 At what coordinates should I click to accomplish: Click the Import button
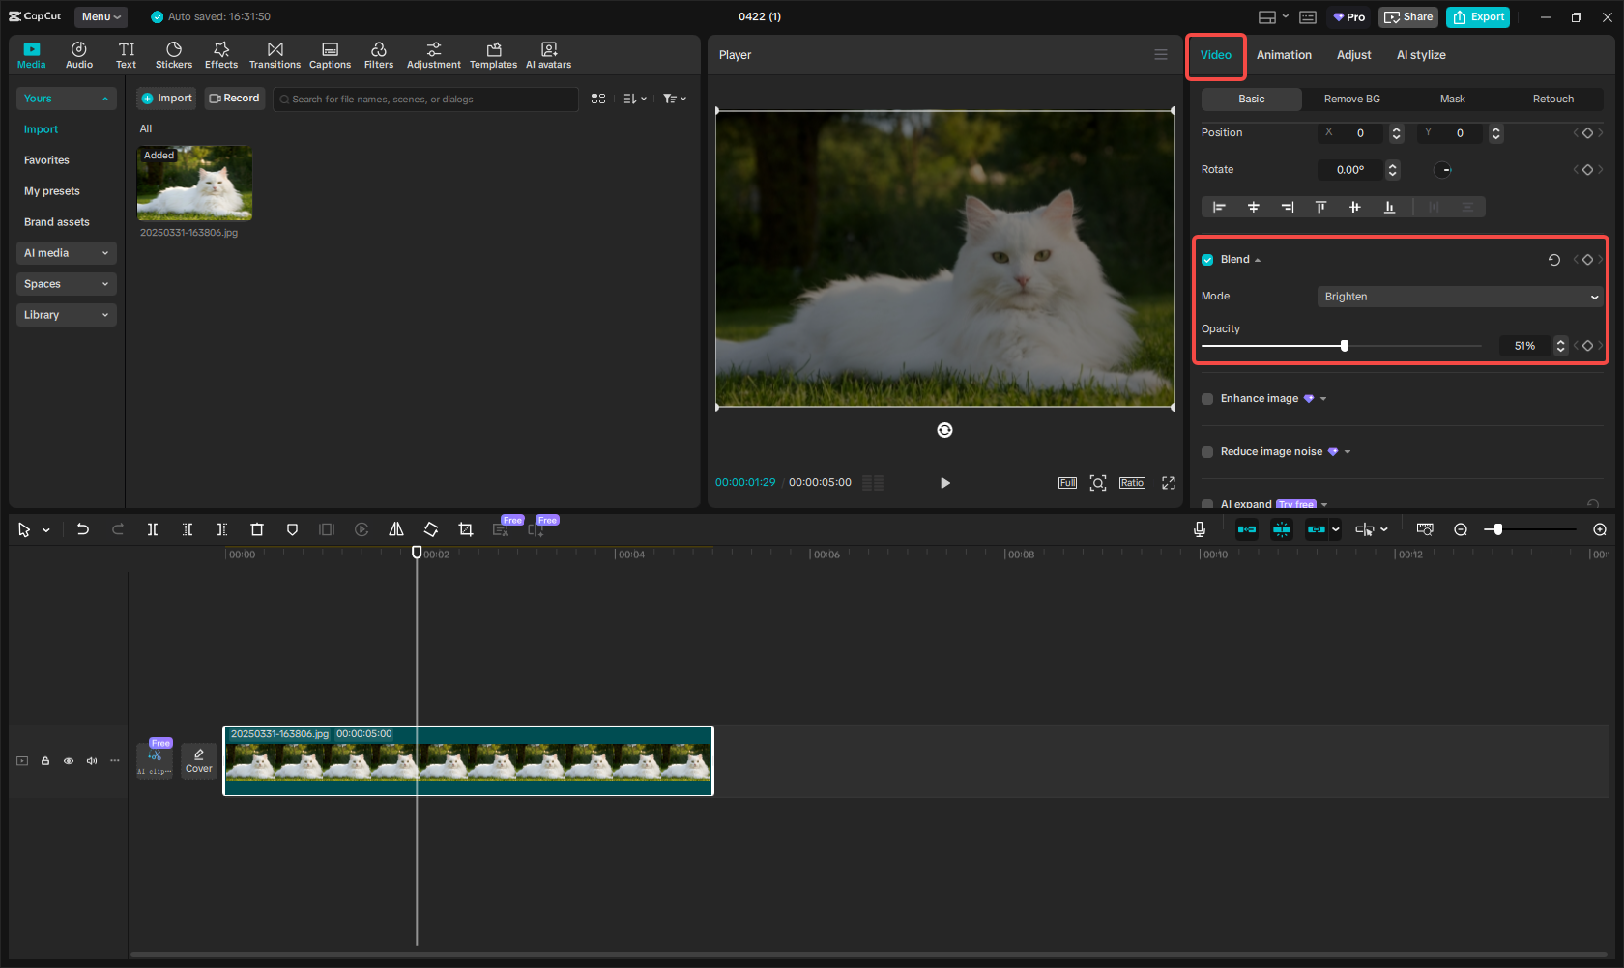(166, 99)
